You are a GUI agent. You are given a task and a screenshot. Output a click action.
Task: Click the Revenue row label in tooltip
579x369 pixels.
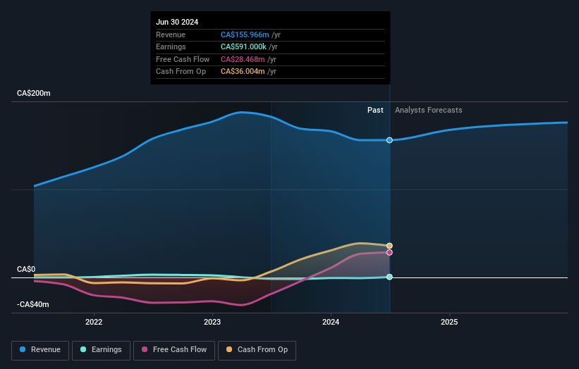171,35
